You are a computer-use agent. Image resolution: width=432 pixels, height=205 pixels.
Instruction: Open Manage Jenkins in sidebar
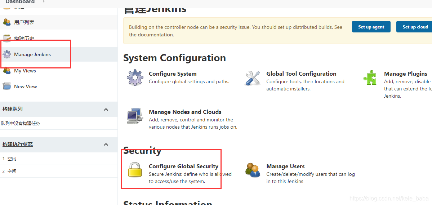click(x=32, y=54)
